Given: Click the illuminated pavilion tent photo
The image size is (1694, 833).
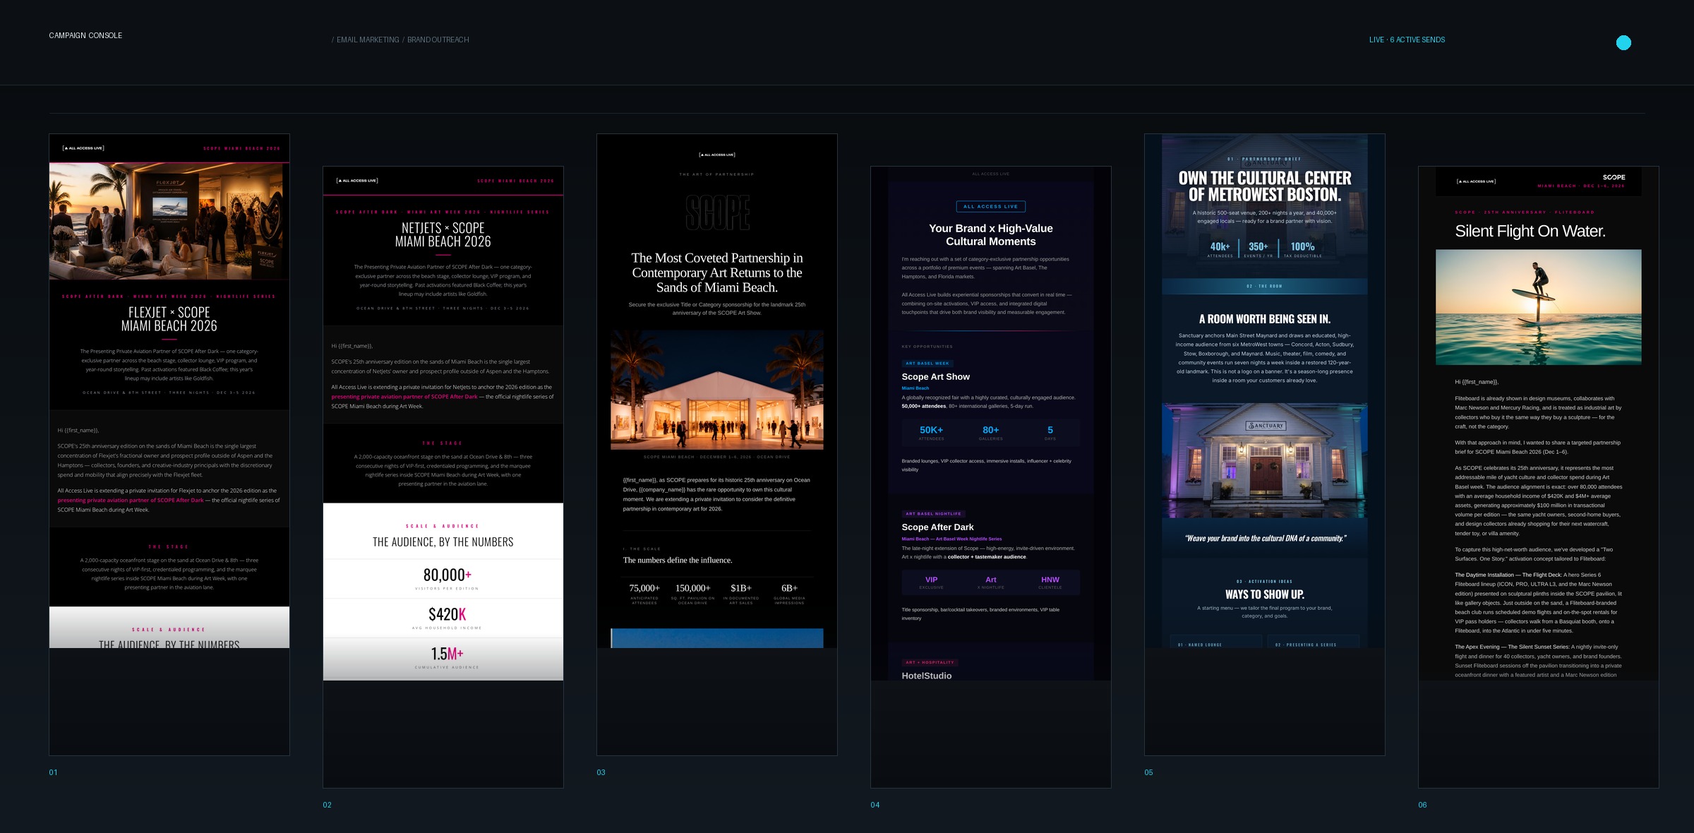Looking at the screenshot, I should tap(717, 390).
